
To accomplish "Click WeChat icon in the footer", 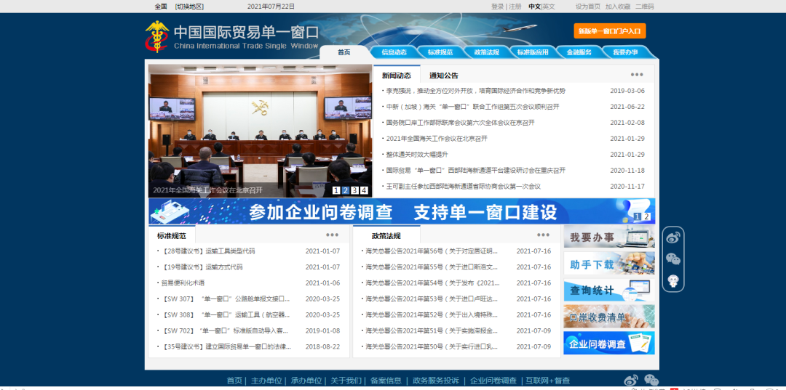I will (651, 381).
